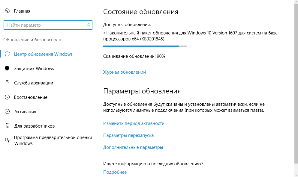The height and width of the screenshot is (177, 298).
Task: Open Журнал обновлений
Action: pos(124,72)
